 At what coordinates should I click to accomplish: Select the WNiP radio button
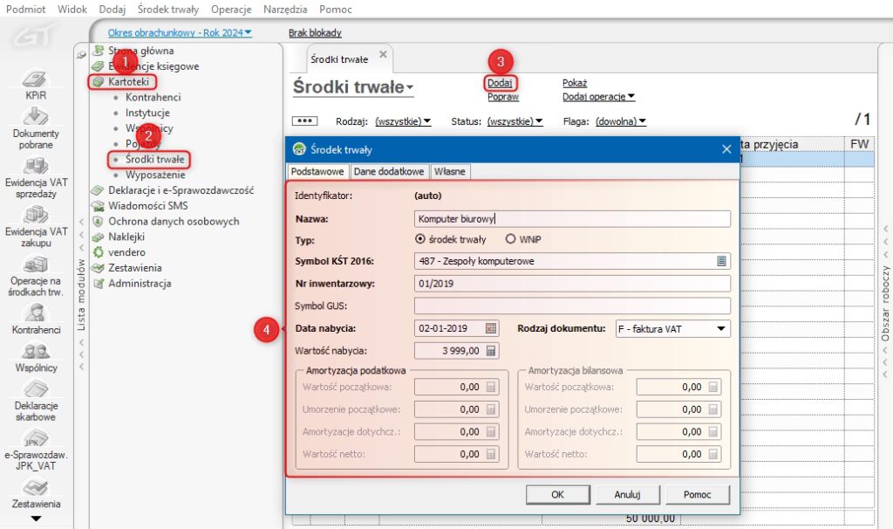tap(511, 238)
